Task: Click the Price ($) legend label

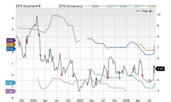Action: click(147, 11)
